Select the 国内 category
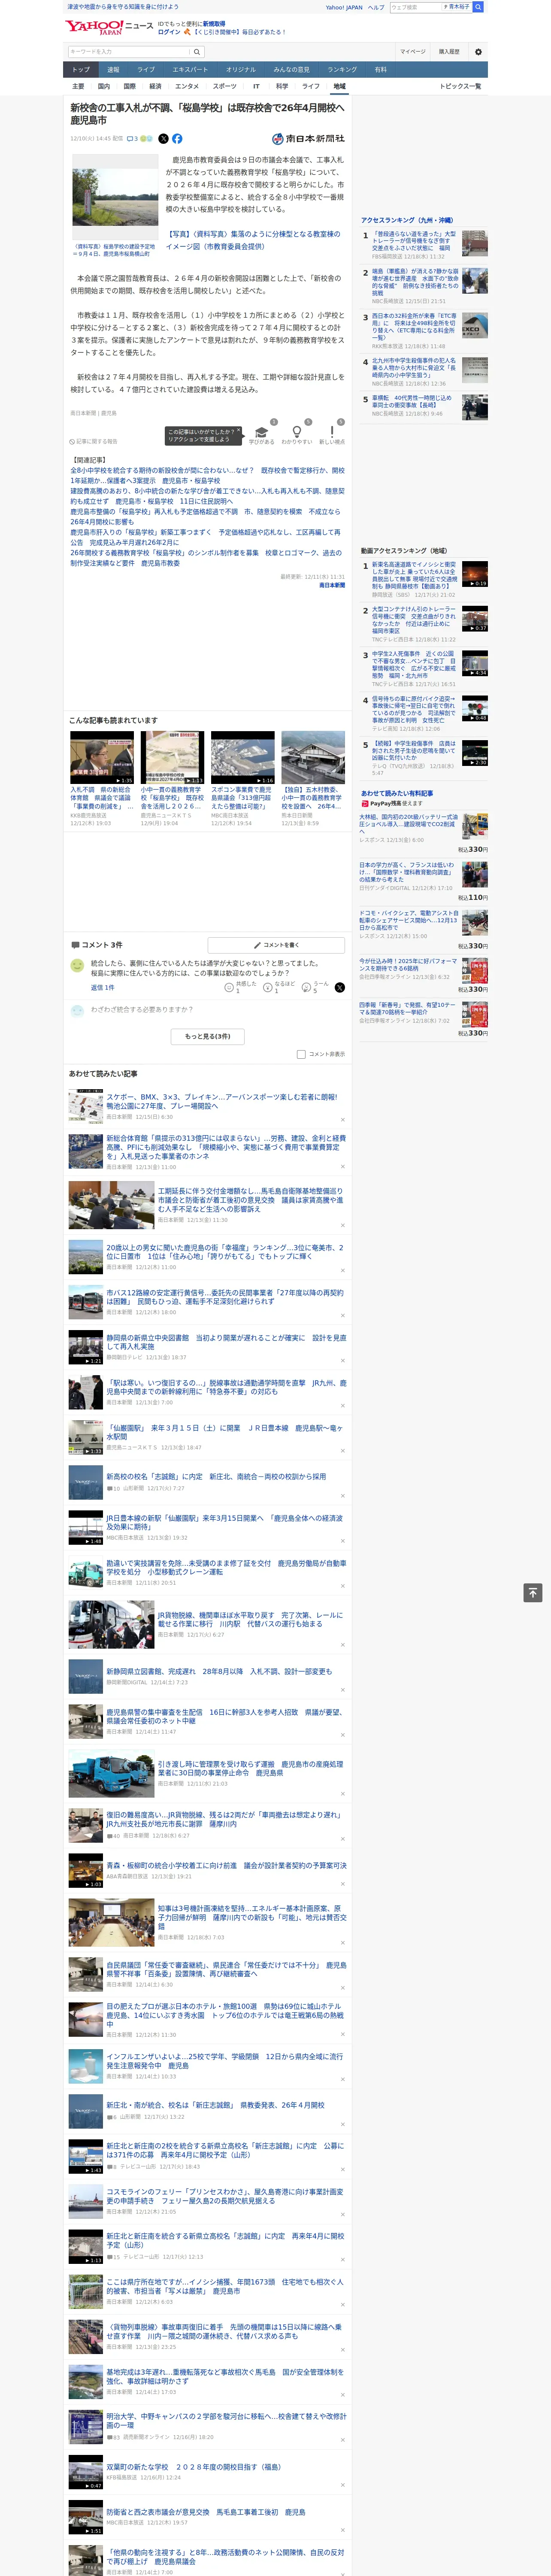 click(x=103, y=87)
